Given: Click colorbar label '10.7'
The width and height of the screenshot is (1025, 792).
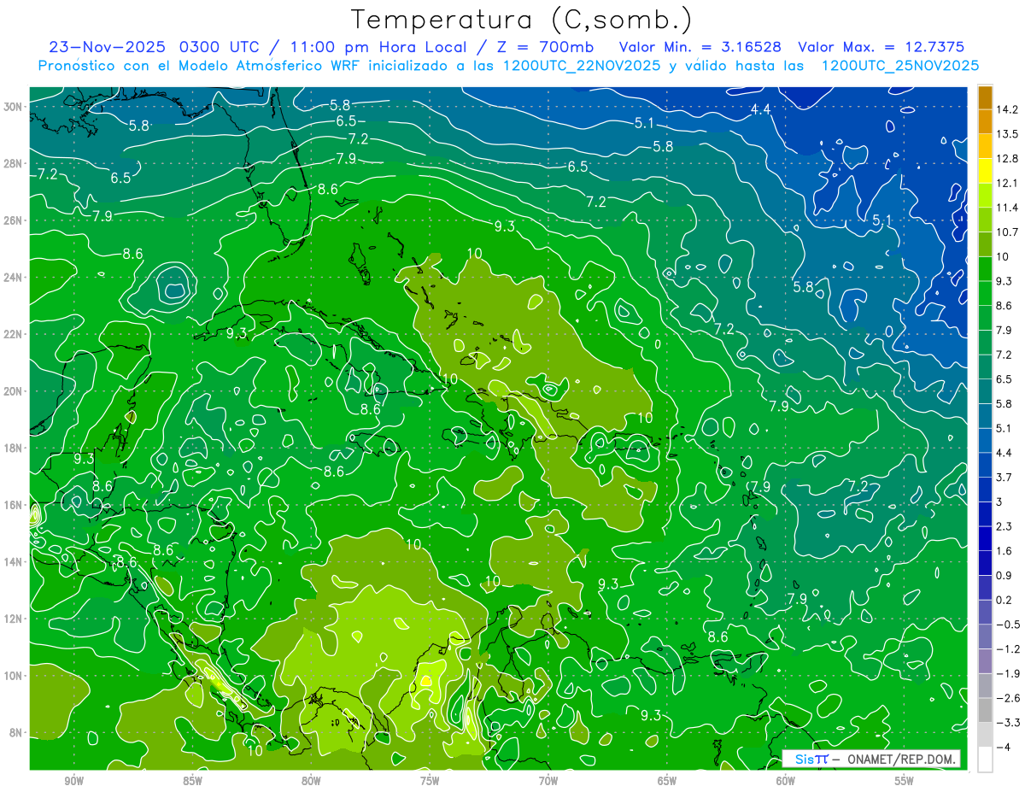Looking at the screenshot, I should [1007, 232].
